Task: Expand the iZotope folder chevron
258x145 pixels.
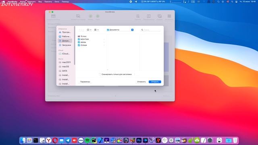Action: (104, 45)
